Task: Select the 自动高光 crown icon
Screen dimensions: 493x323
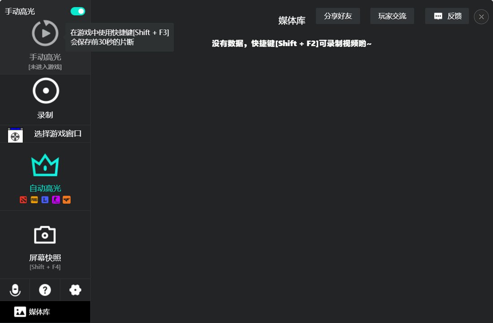Action: tap(45, 166)
